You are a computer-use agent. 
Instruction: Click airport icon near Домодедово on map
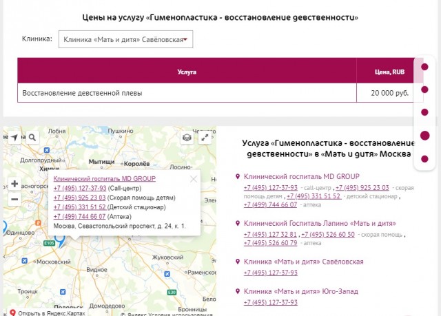[x=63, y=292]
